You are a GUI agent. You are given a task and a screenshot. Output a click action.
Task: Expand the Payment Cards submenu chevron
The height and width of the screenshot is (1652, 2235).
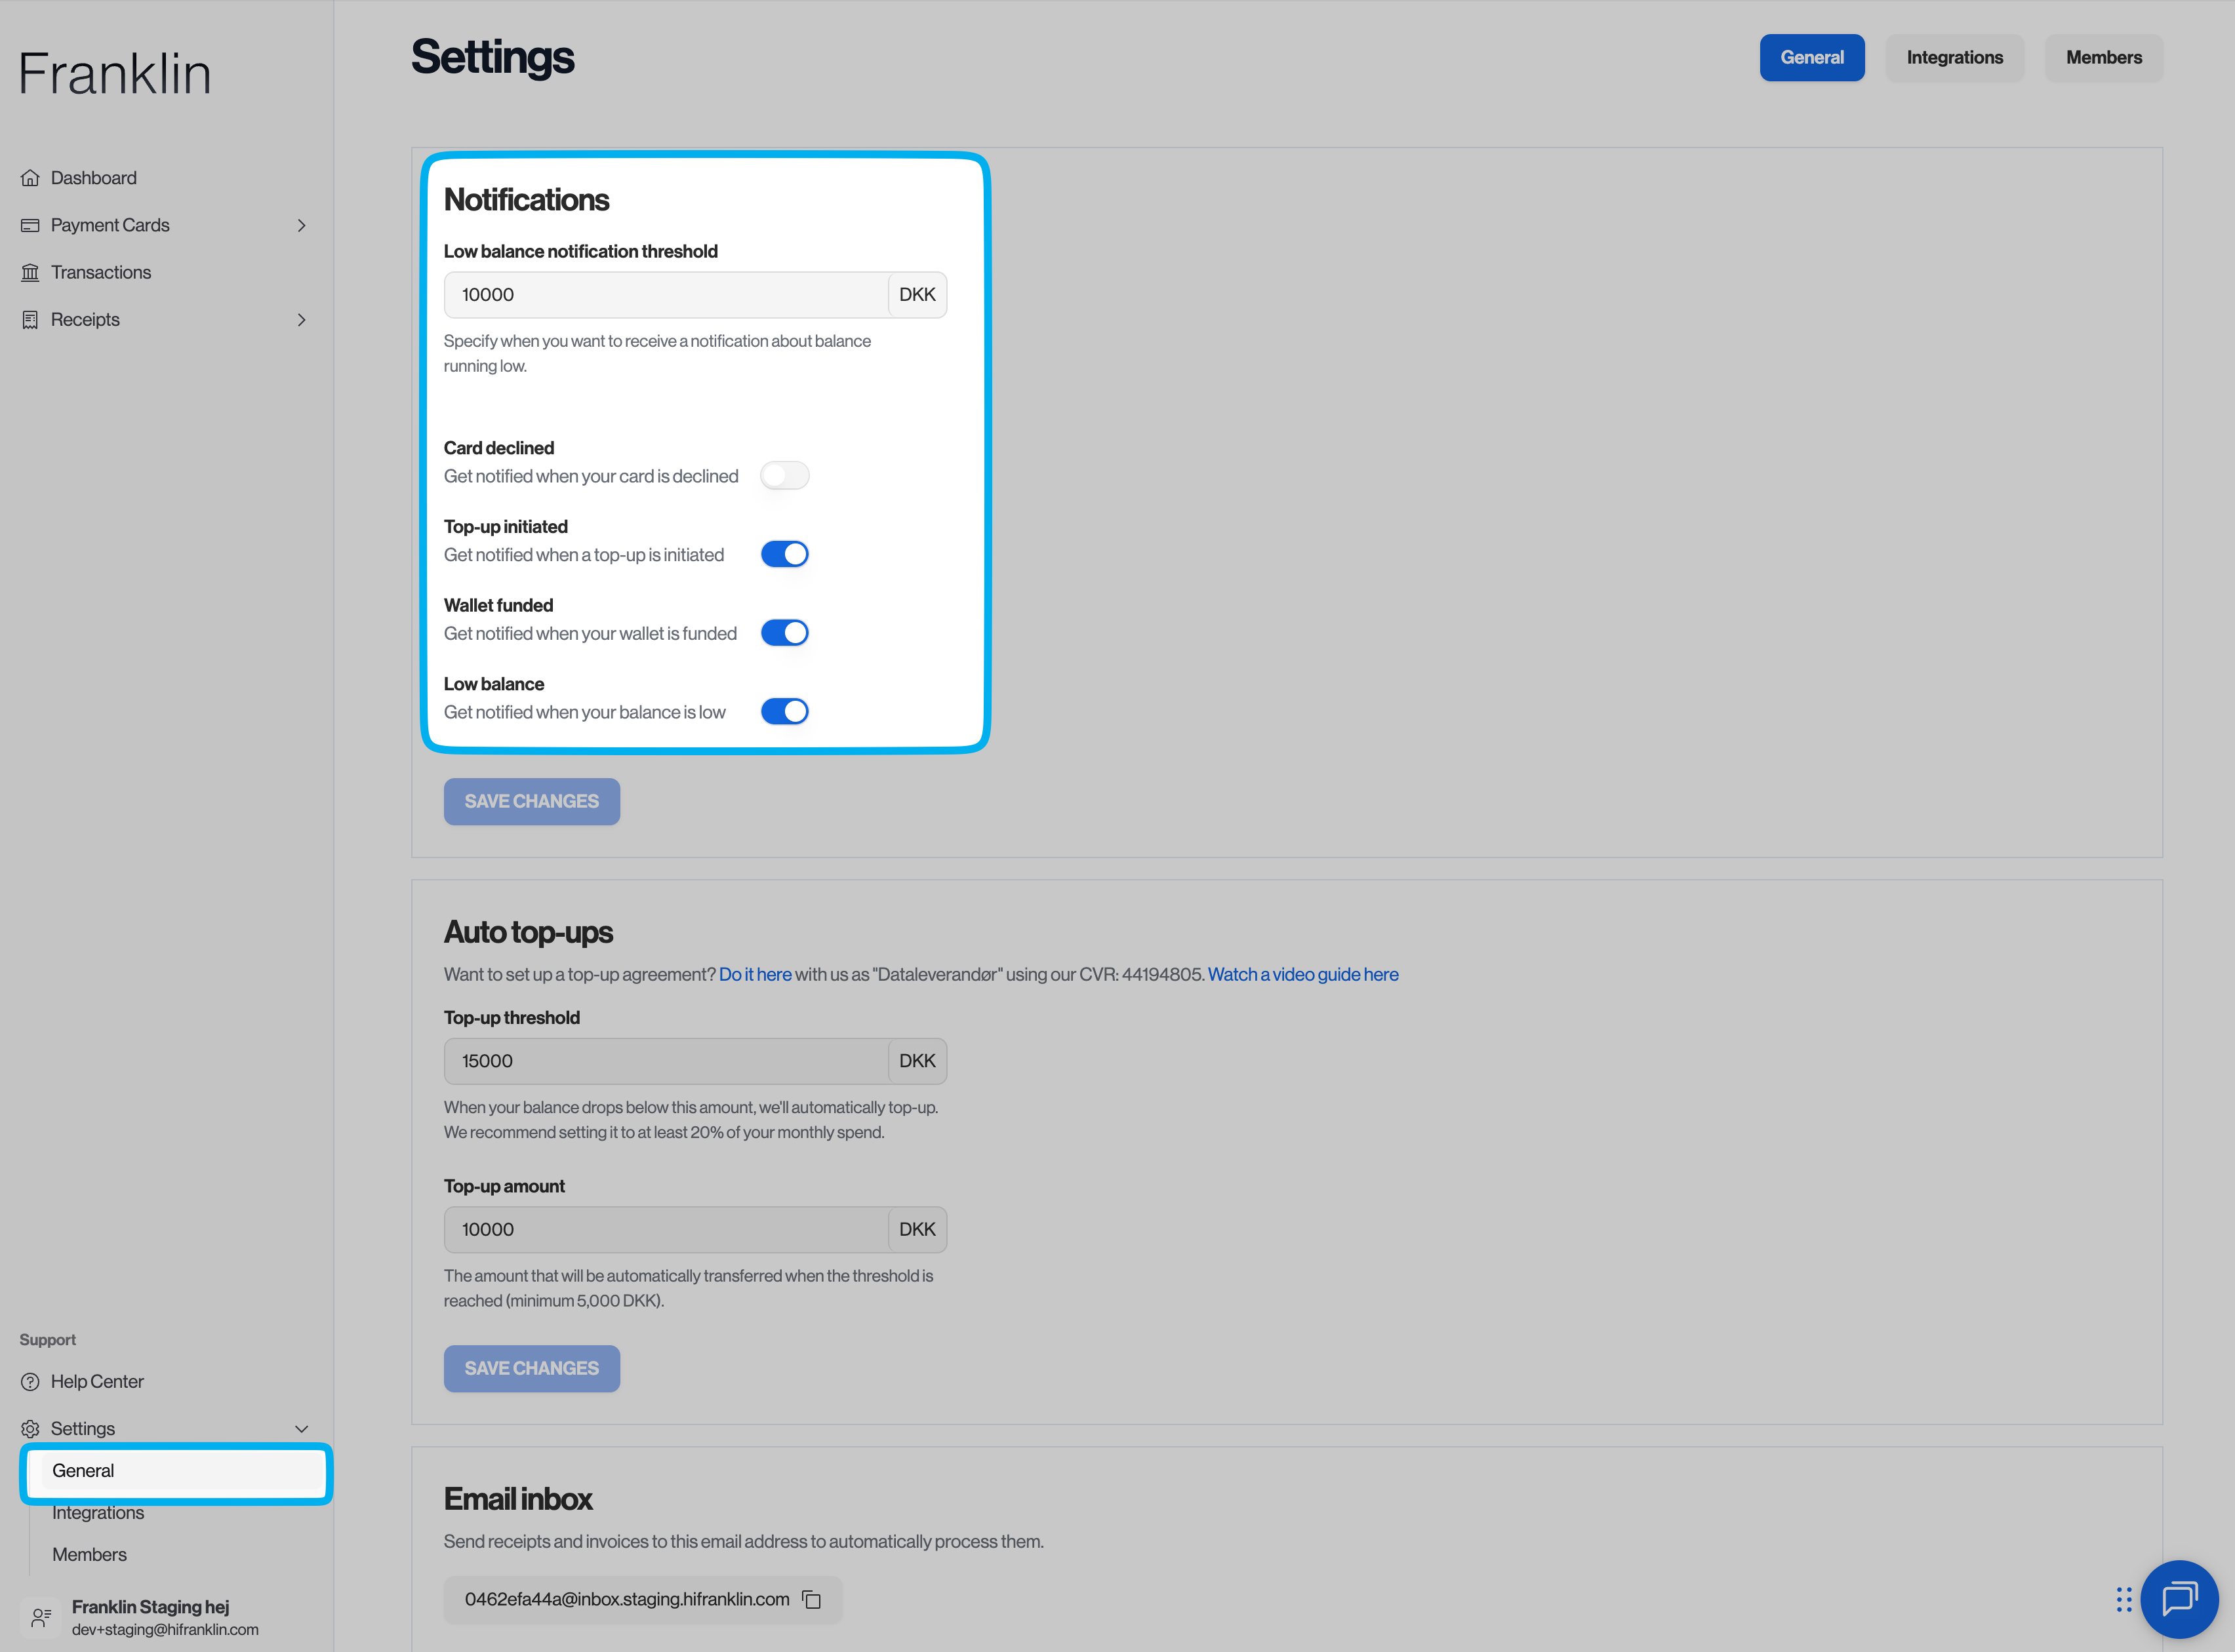point(301,225)
